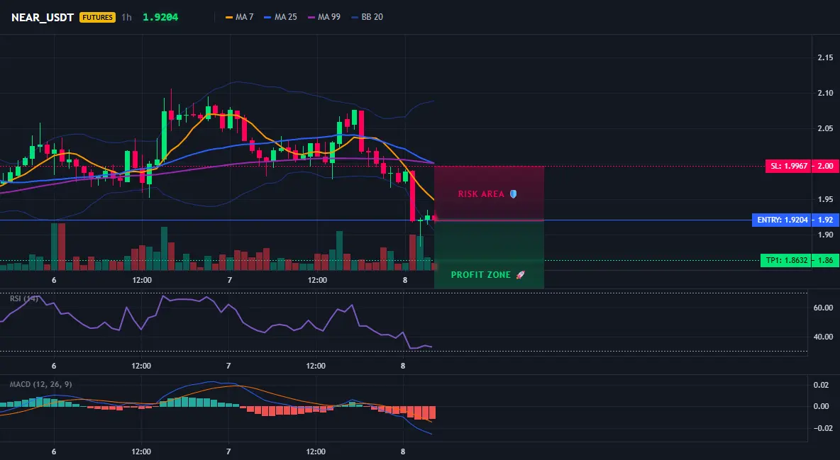Click date 7 on the price chart time axis
This screenshot has height=460, width=840.
click(229, 280)
